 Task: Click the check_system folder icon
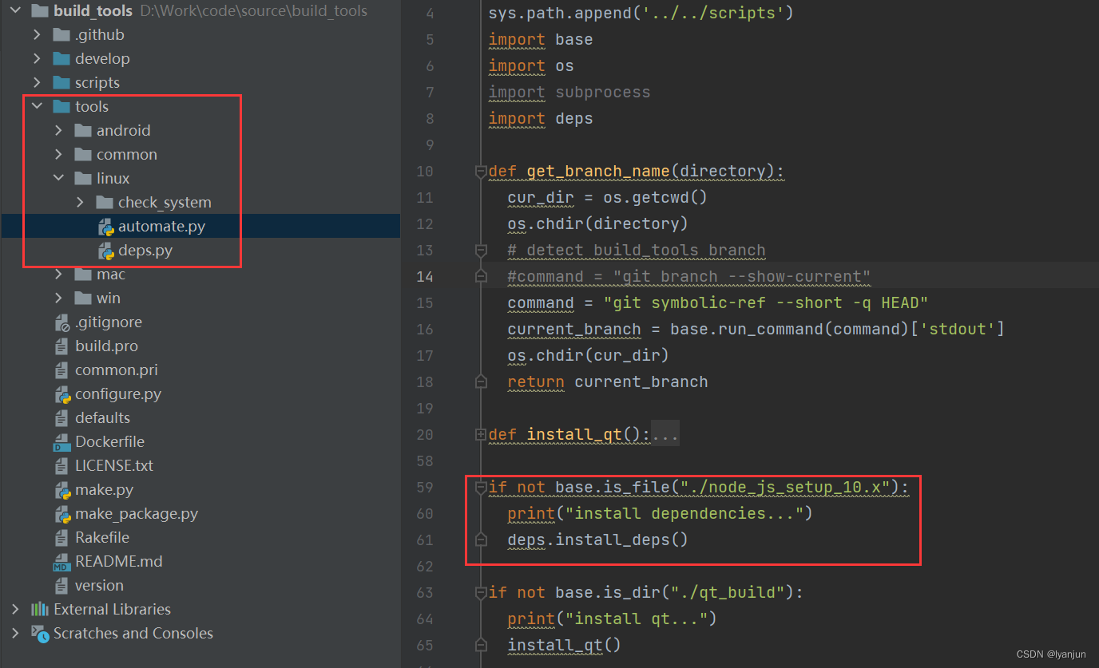click(105, 202)
